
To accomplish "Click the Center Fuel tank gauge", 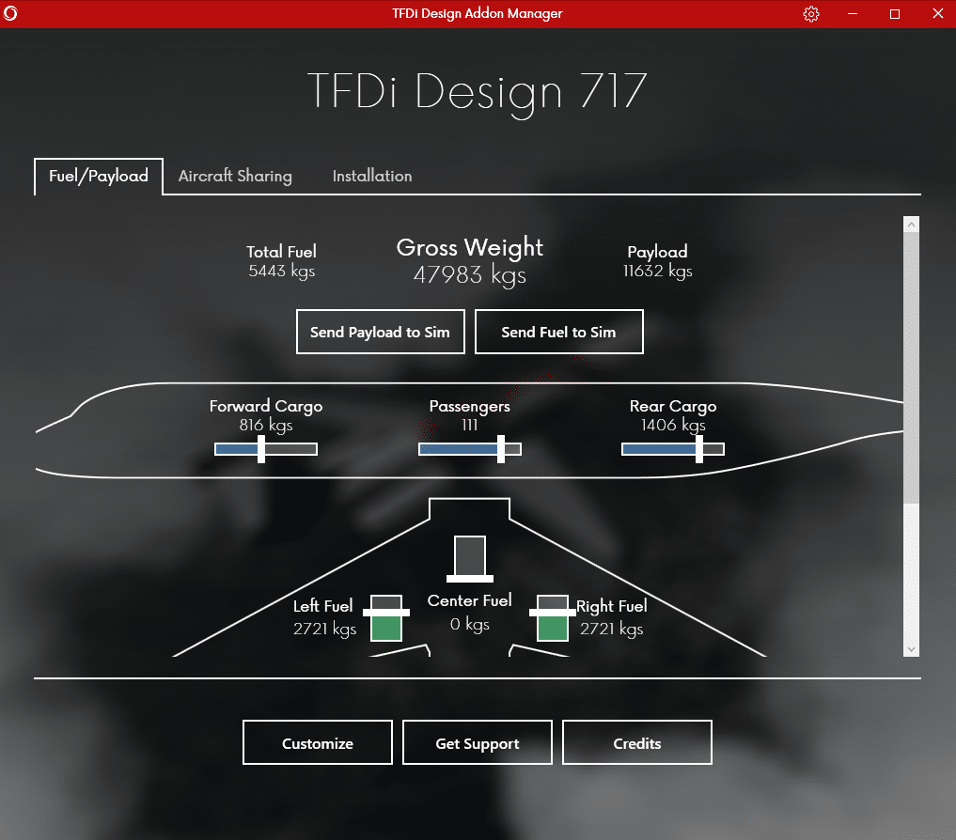I will [470, 558].
